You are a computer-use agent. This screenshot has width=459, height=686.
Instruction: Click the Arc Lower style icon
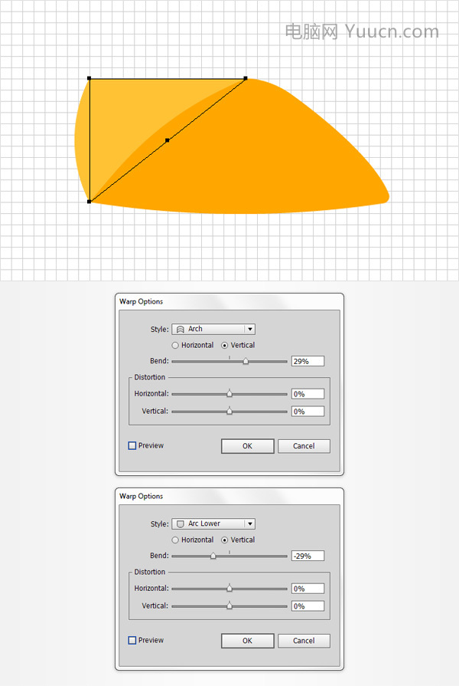180,524
